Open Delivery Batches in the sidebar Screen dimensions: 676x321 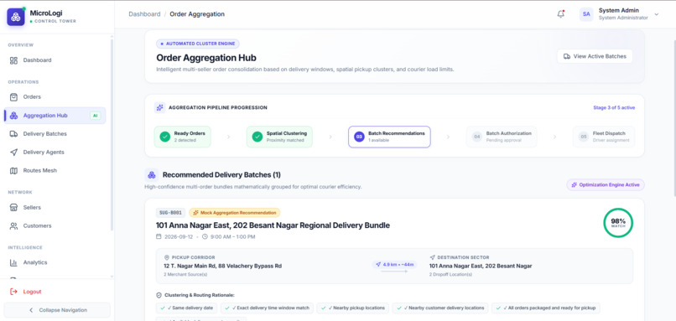click(x=55, y=134)
